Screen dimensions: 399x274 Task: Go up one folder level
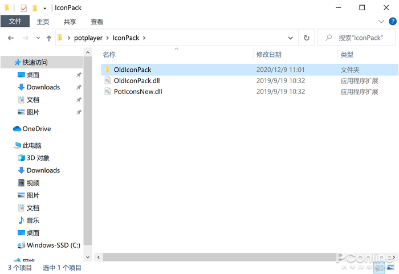[49, 38]
